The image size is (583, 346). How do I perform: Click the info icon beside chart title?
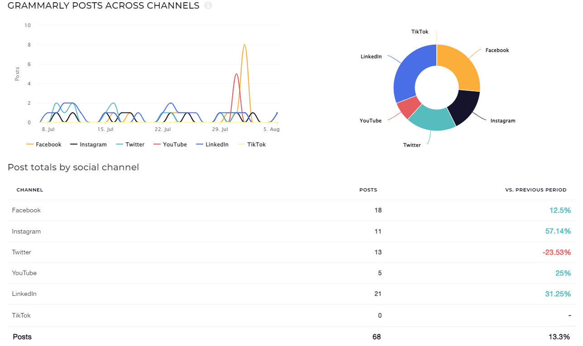click(208, 6)
